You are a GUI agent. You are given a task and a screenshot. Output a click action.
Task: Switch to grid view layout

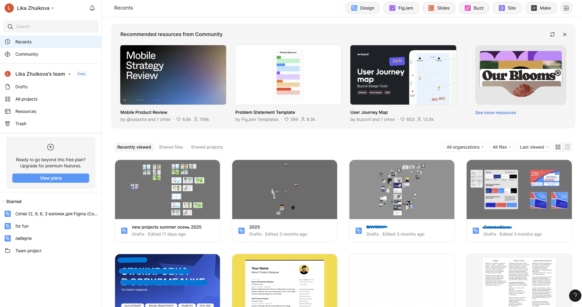pyautogui.click(x=558, y=147)
